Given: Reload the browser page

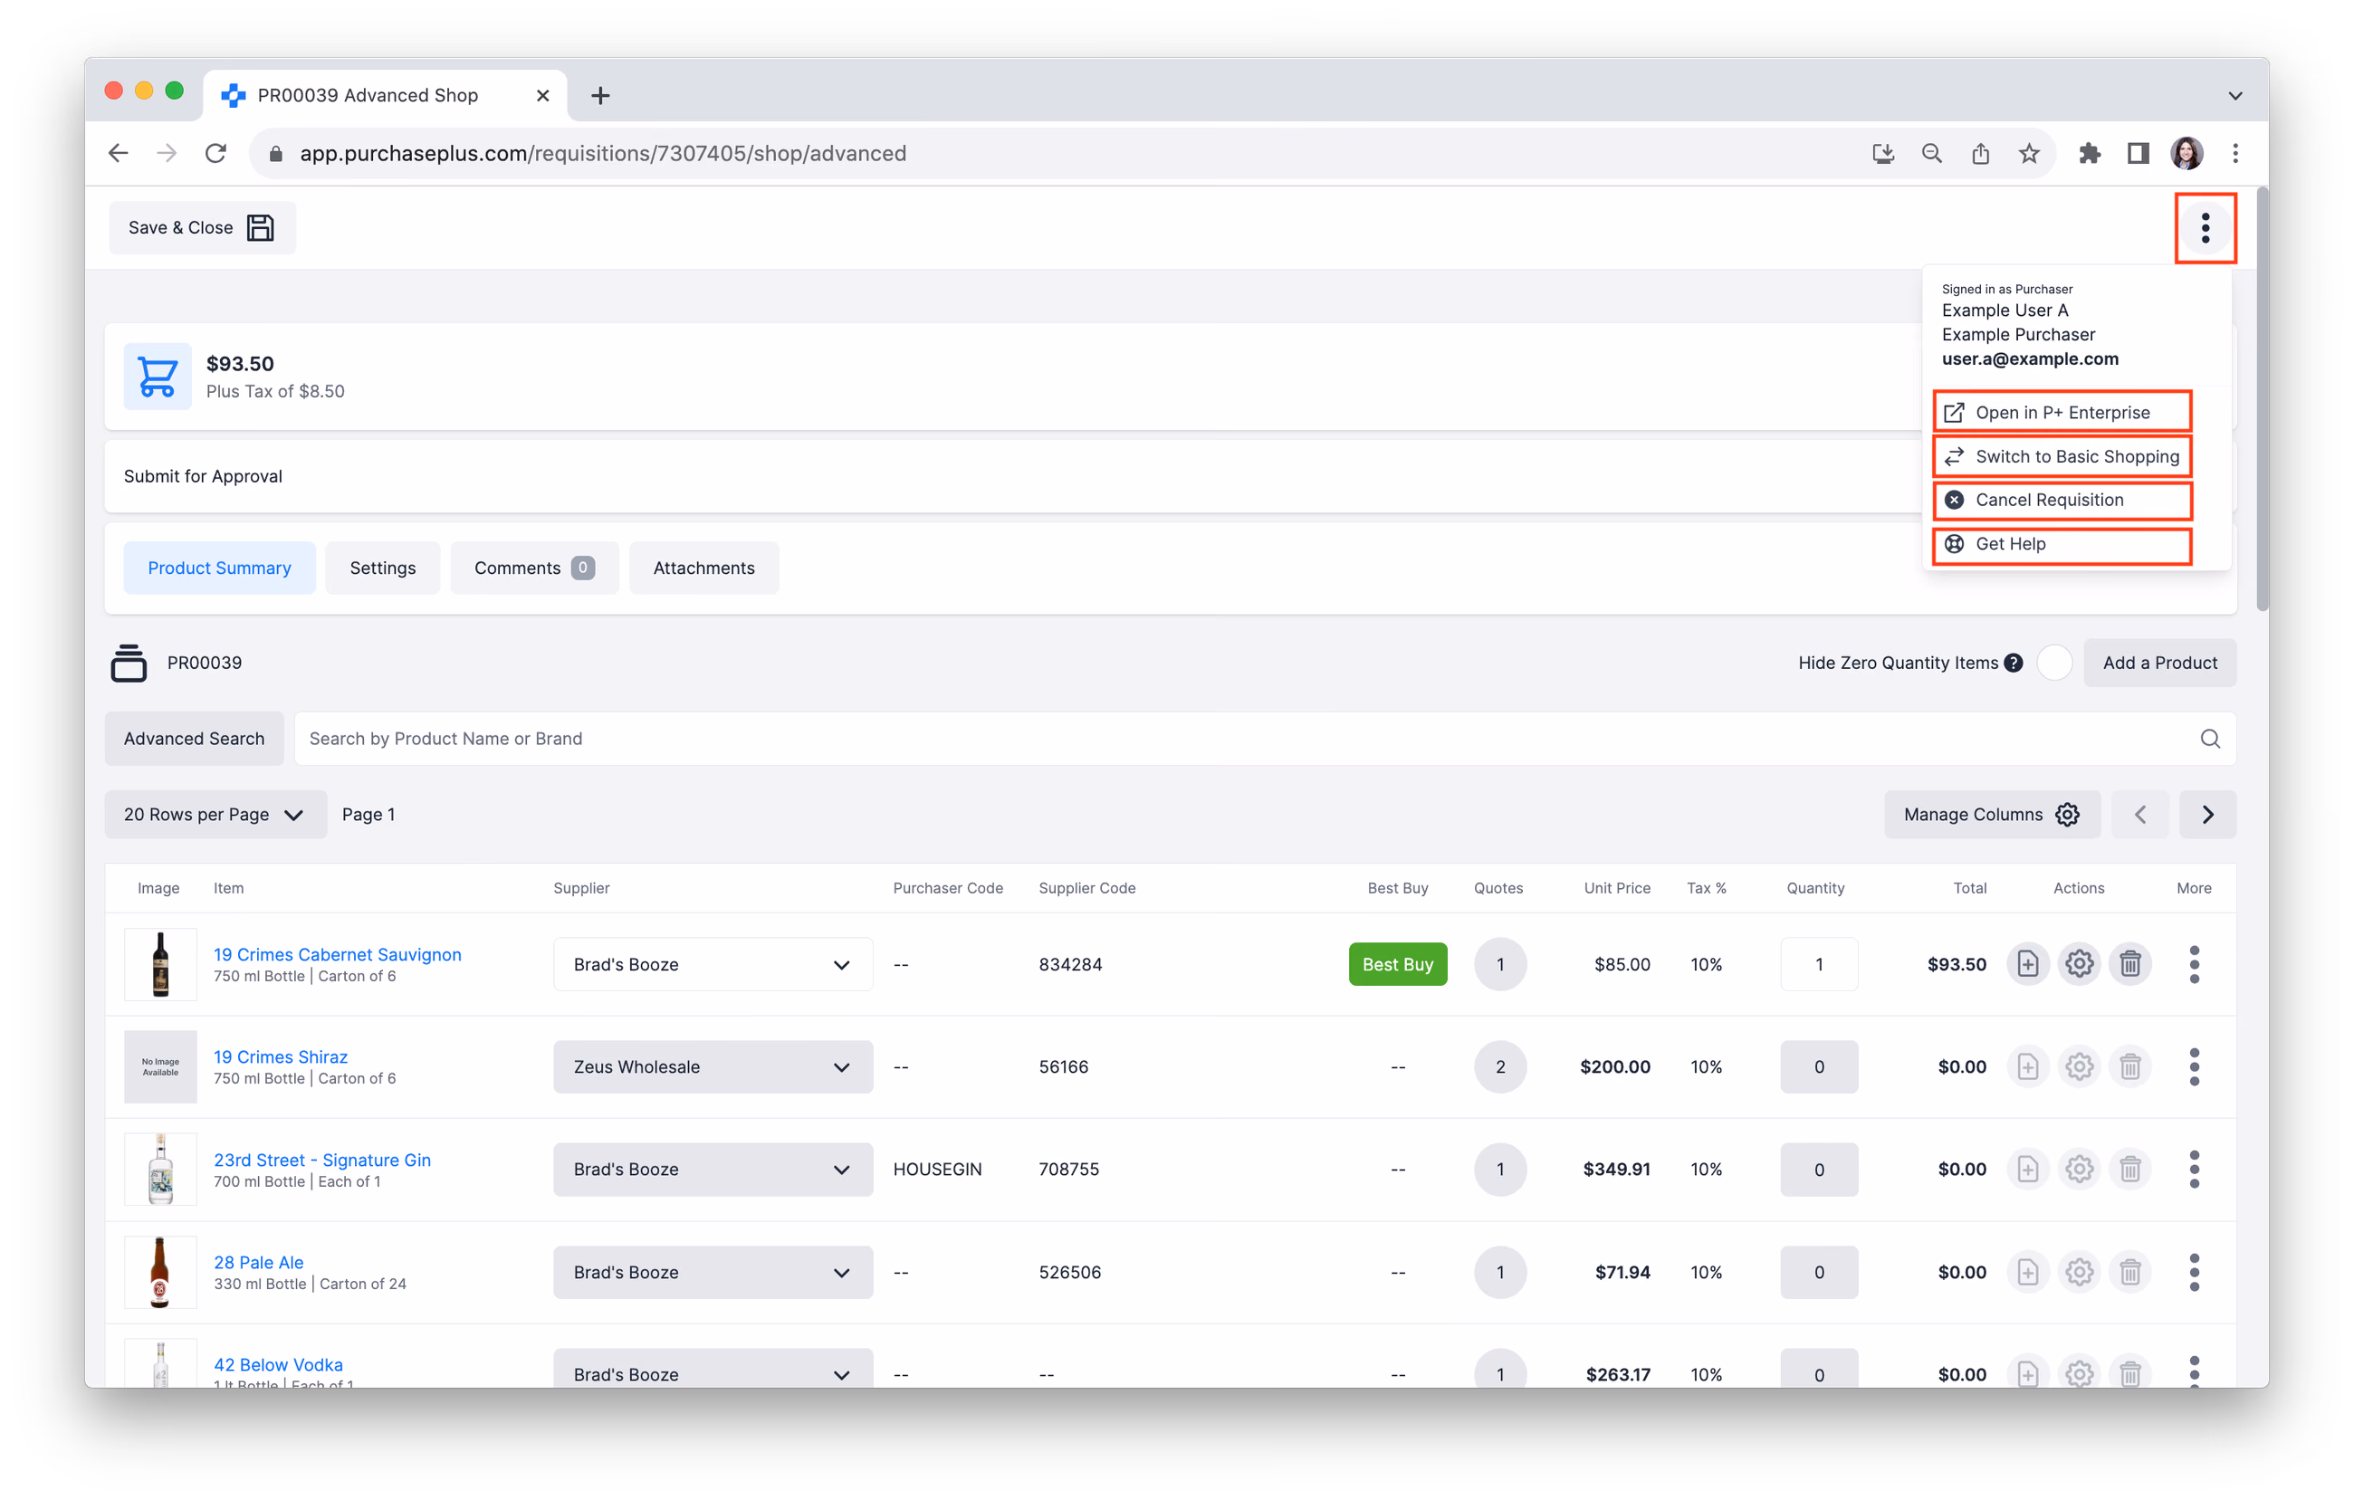Looking at the screenshot, I should [x=216, y=153].
